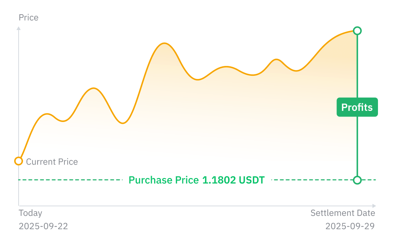Click the 2025-09-29 settlement date text

350,226
